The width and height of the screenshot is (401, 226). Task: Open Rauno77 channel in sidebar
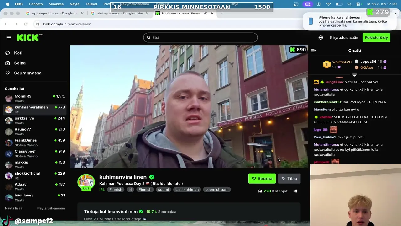pyautogui.click(x=35, y=132)
